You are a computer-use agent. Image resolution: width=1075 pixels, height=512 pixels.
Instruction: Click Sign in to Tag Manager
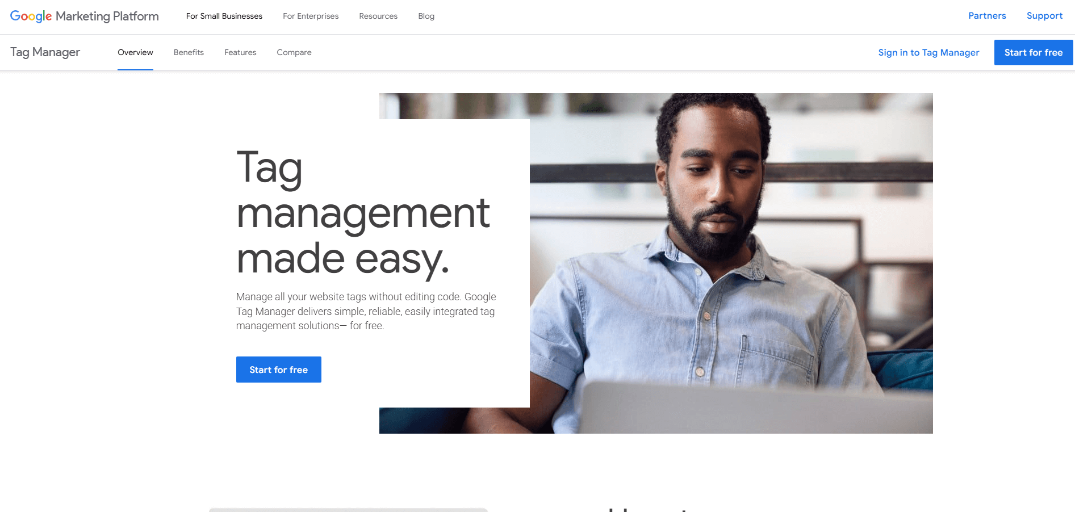click(x=928, y=52)
